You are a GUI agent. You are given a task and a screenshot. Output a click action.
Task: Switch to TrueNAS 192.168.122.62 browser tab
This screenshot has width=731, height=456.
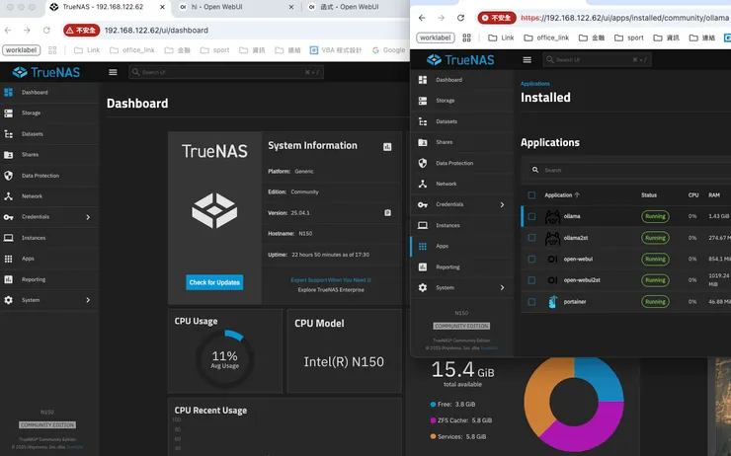click(108, 7)
